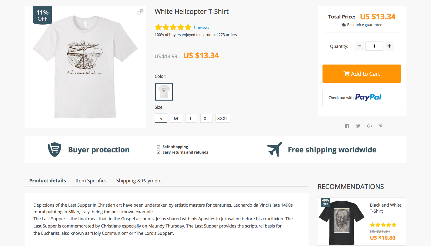Pick size XXXL
The height and width of the screenshot is (246, 431).
pos(222,118)
